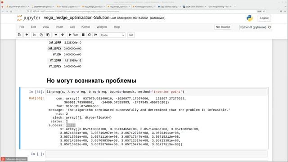Click the 1Y_DN row label
288x162 pixels.
click(57, 54)
